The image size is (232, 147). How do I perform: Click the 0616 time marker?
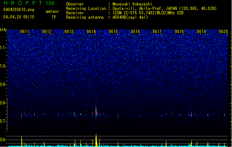click(135, 32)
